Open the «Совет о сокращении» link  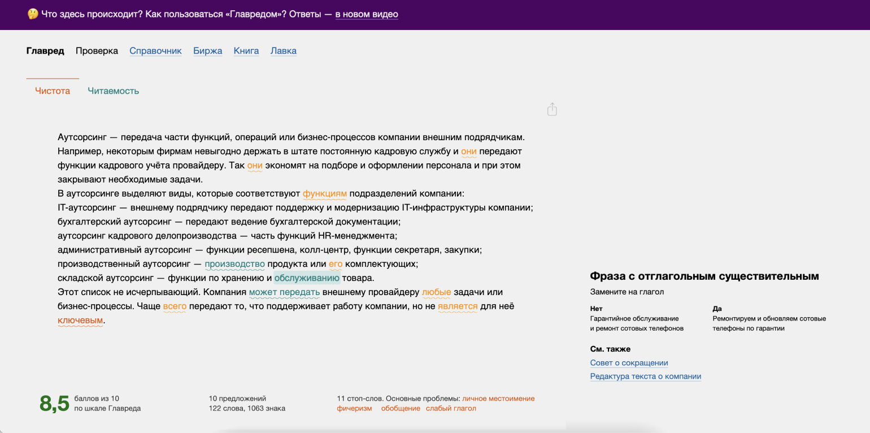(x=629, y=363)
